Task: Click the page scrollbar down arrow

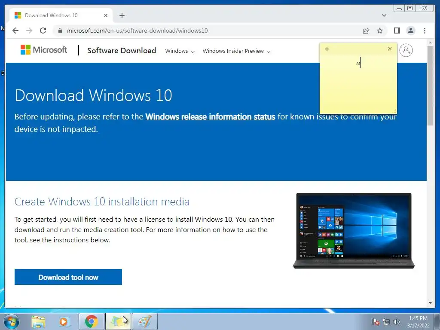Action: tap(430, 303)
